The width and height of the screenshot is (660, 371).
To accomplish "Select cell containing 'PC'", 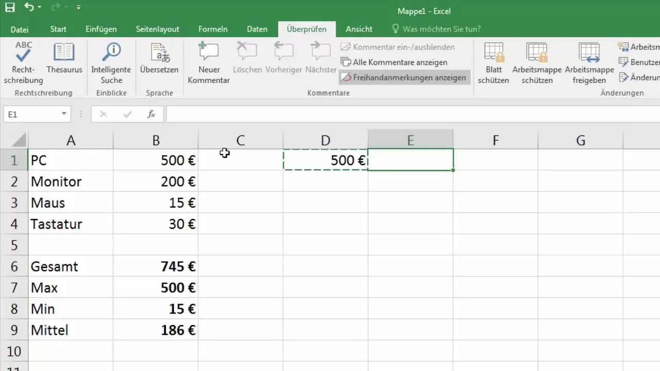I will (71, 160).
